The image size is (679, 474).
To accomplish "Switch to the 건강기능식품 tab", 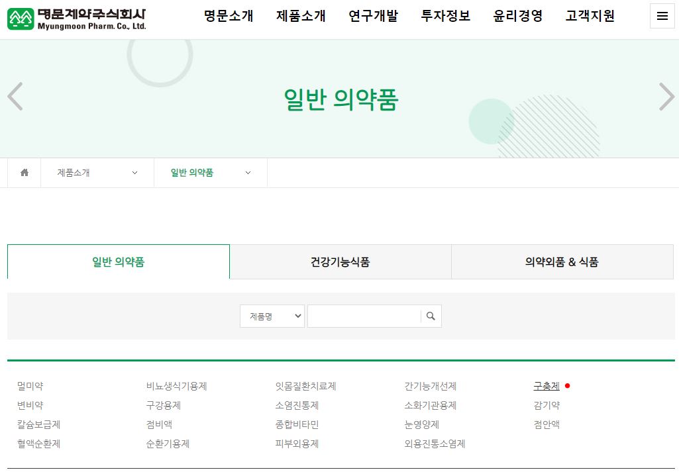I will tap(340, 261).
